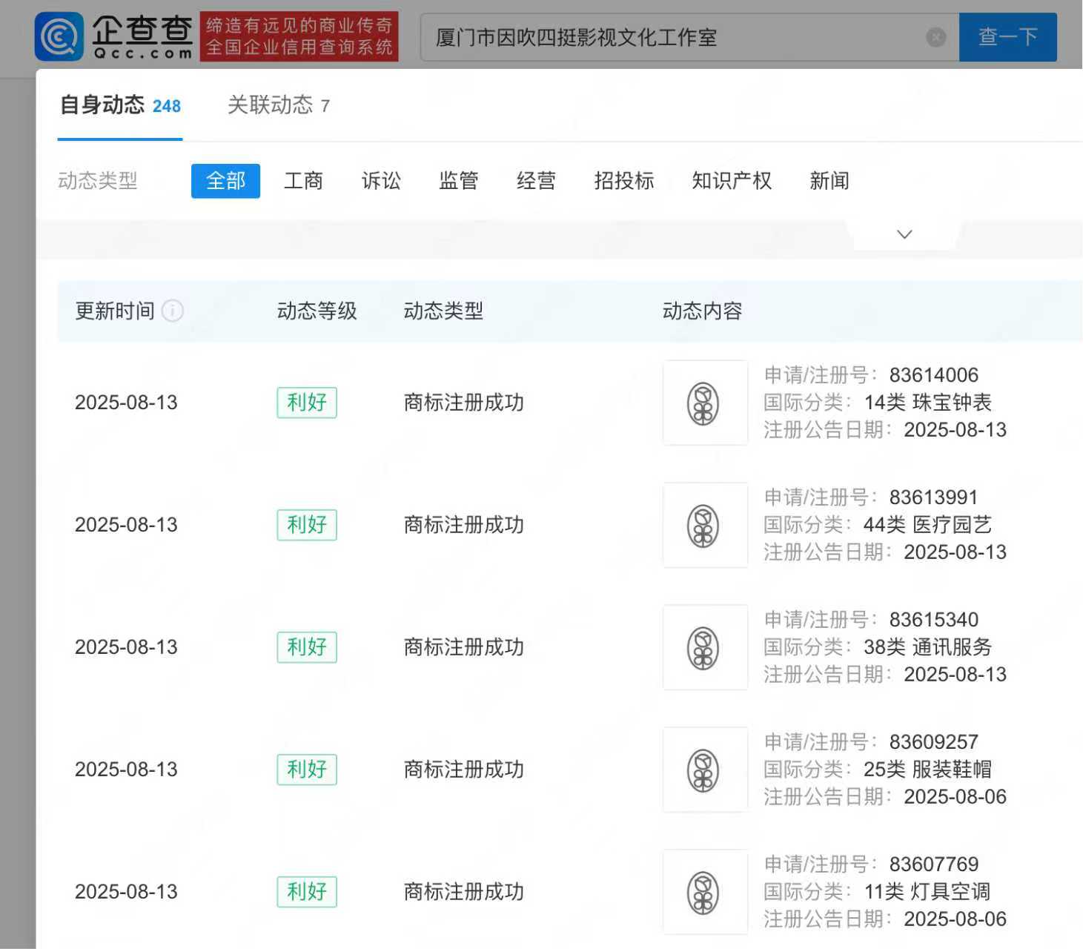Click the search input showing the company name
1083x949 pixels.
[667, 37]
